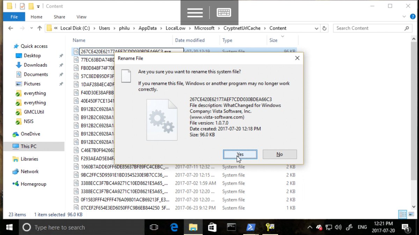Open Desktop in the navigation pane
The height and width of the screenshot is (235, 419).
click(32, 55)
